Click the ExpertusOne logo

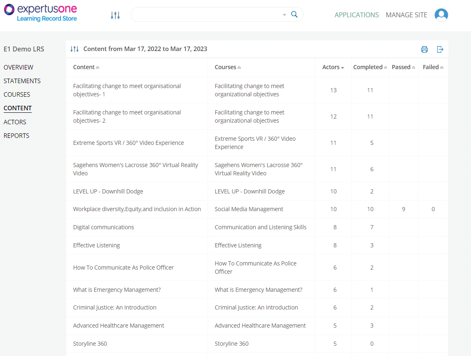(40, 13)
